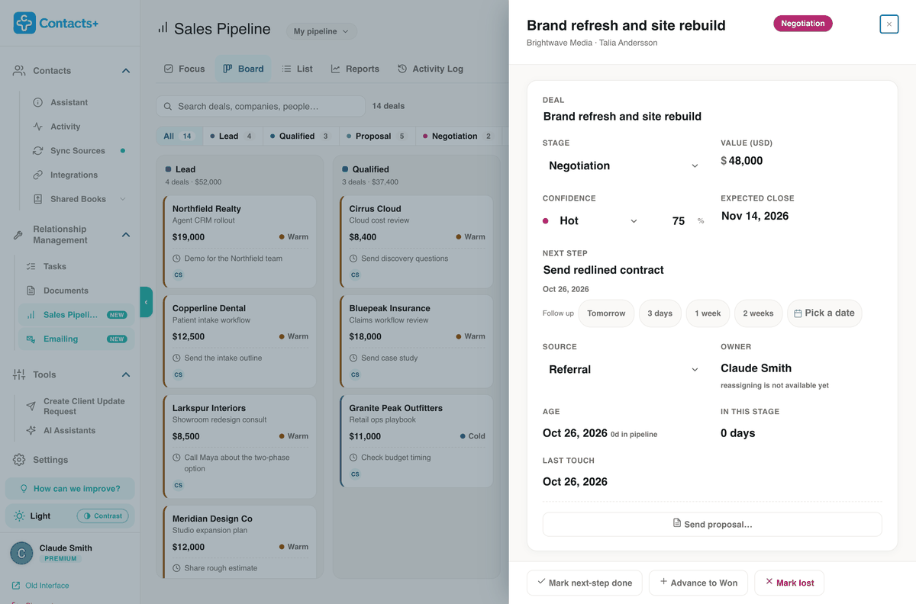Open the Meridian Design Co deal card

coord(239,541)
